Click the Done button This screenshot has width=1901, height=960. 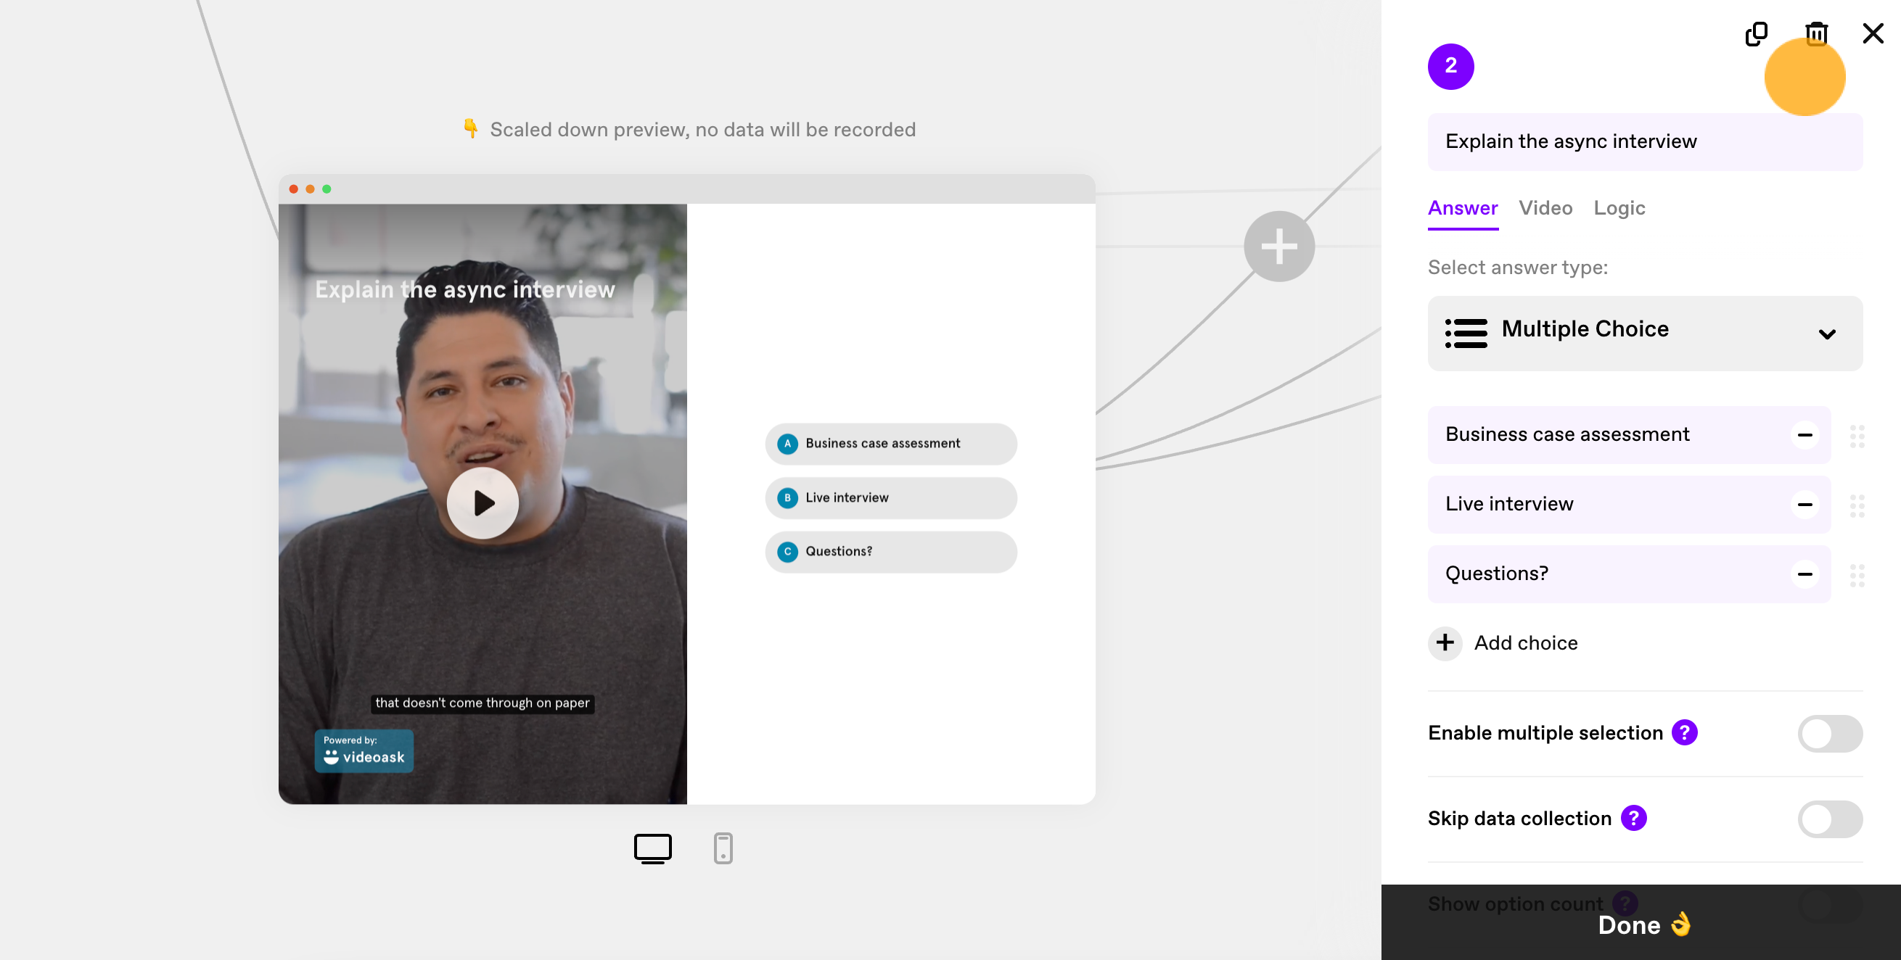[x=1640, y=923]
